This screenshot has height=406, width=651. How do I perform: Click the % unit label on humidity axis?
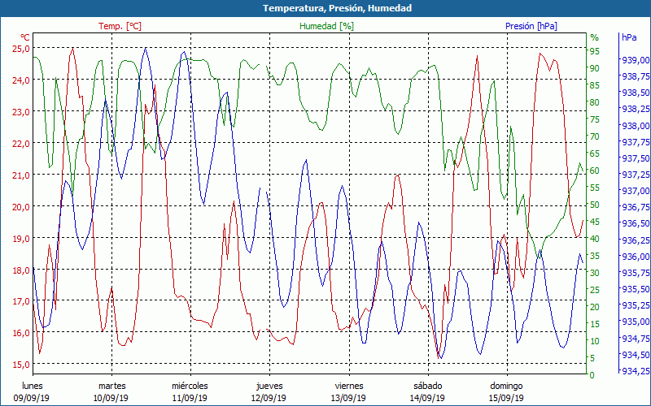595,37
